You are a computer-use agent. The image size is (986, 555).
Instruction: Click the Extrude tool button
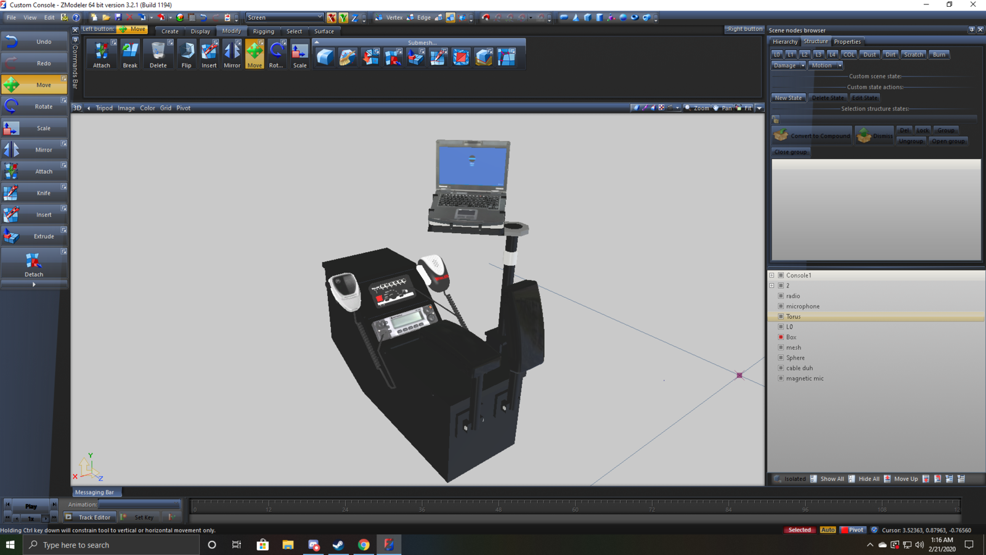point(34,236)
